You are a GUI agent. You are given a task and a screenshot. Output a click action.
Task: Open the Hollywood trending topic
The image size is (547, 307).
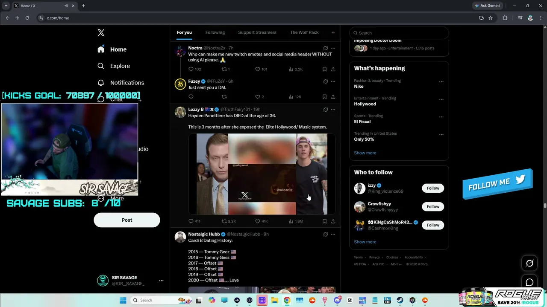coord(365,104)
